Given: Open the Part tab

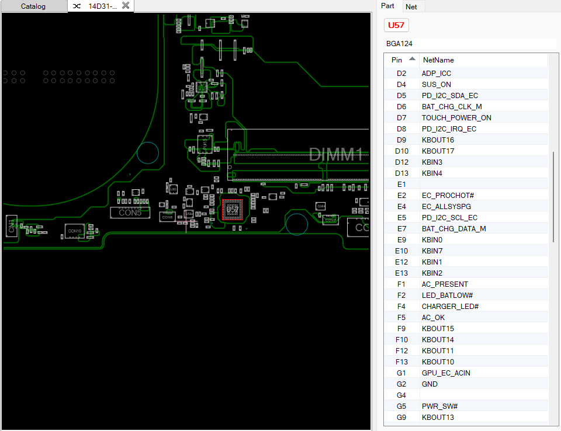Looking at the screenshot, I should click(x=387, y=6).
